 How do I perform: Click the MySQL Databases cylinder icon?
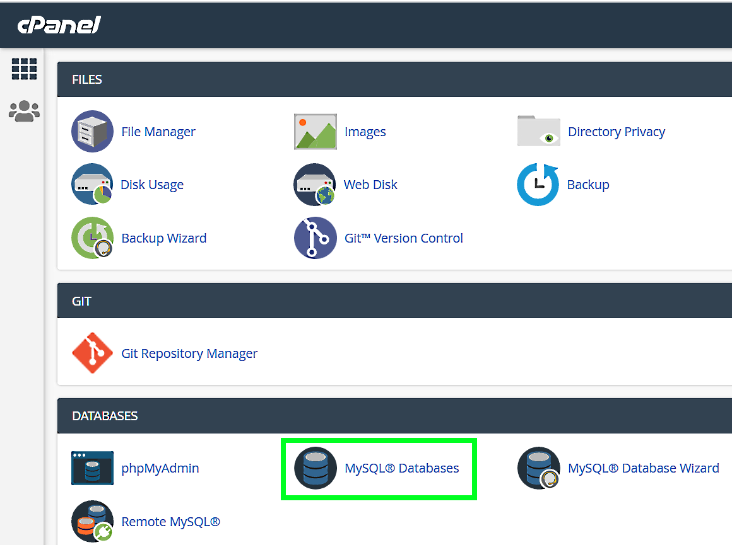(x=316, y=468)
